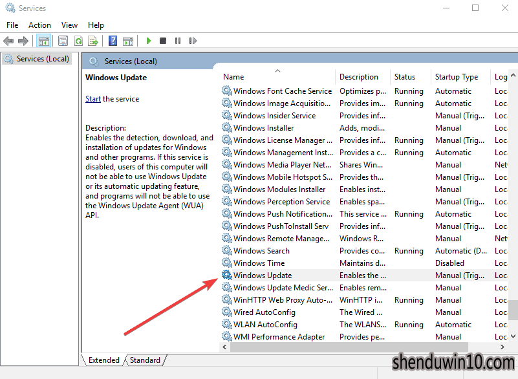Viewport: 518px width, 379px height.
Task: Click 'Maintains d...' description cell
Action: (362, 263)
